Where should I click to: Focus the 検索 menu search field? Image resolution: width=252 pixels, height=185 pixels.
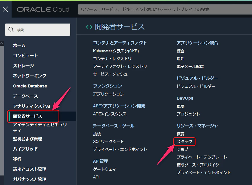[x=38, y=30]
